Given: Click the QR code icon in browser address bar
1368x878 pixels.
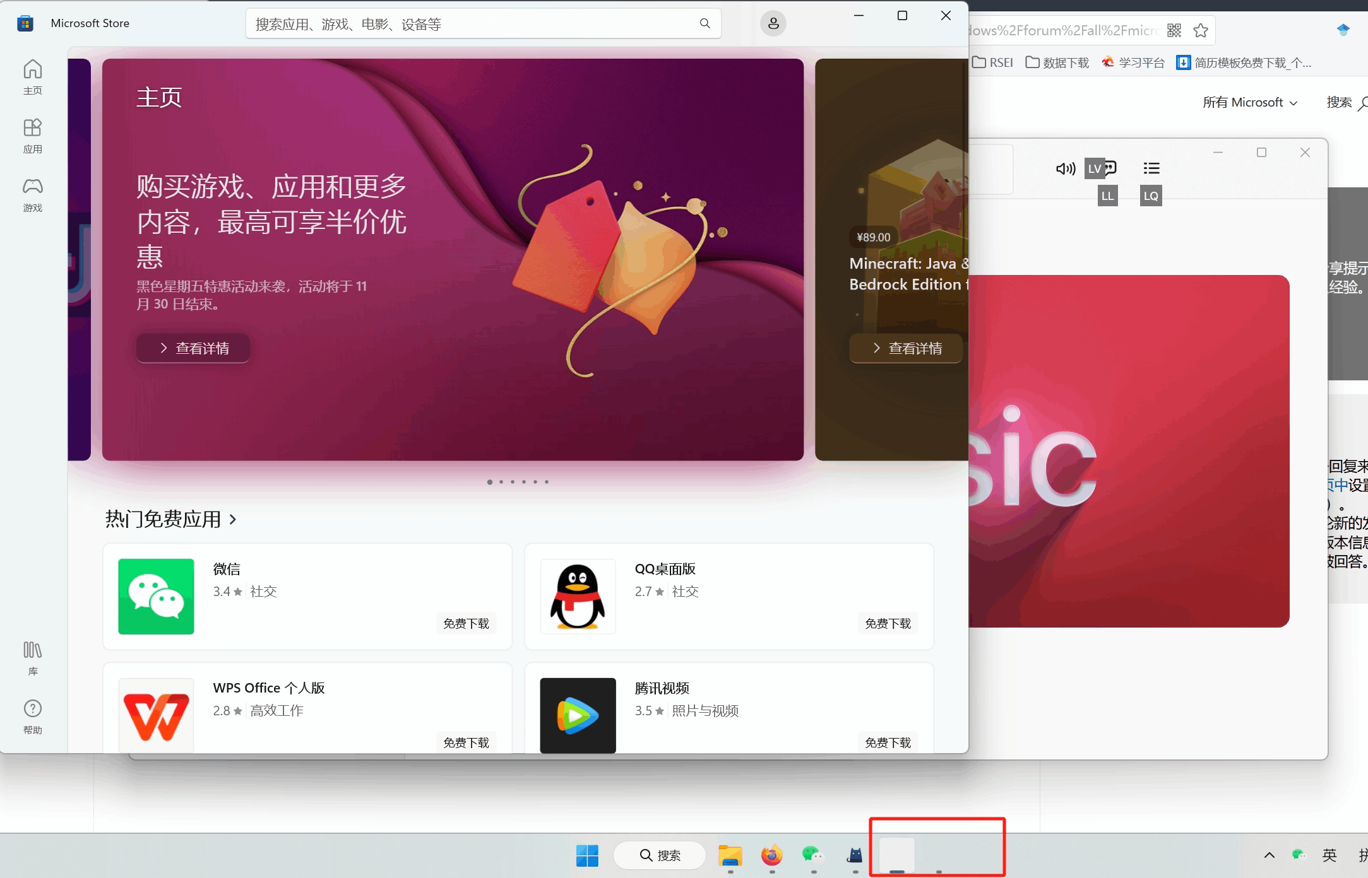Looking at the screenshot, I should pyautogui.click(x=1174, y=30).
